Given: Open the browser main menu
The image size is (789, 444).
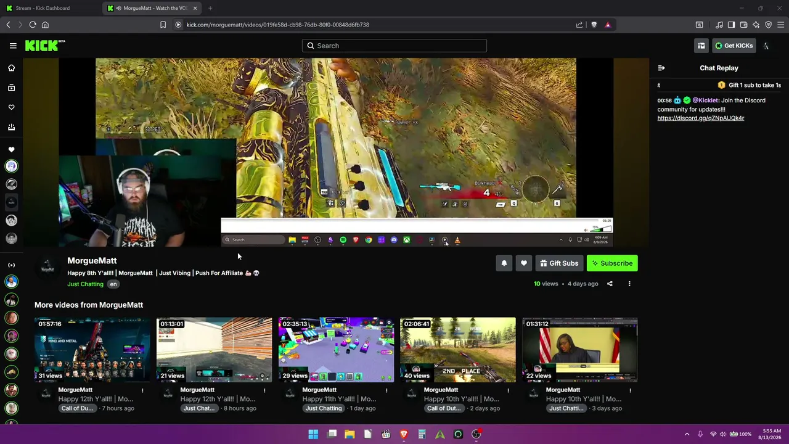Looking at the screenshot, I should [780, 25].
